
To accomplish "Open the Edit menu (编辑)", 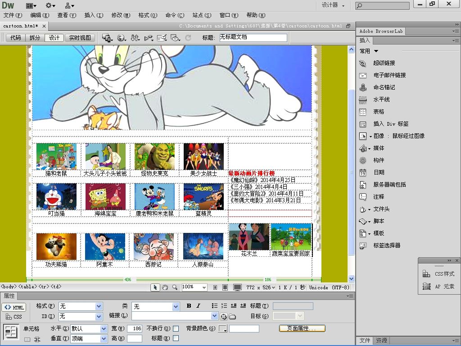I will pyautogui.click(x=40, y=15).
